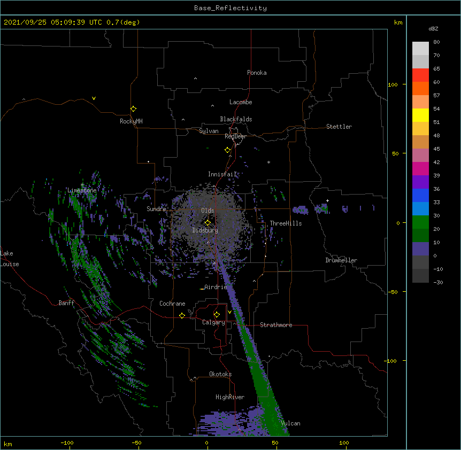This screenshot has height=450, width=461.
Task: Click the yellow V marker east of Calgary
Action: point(229,312)
